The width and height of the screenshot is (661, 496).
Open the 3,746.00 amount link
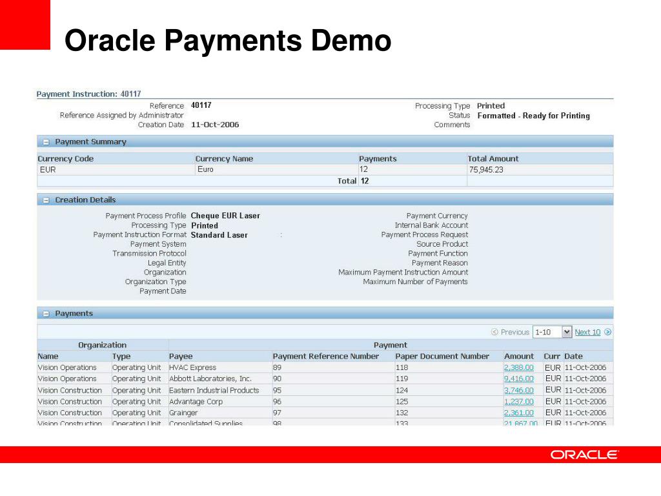(518, 391)
